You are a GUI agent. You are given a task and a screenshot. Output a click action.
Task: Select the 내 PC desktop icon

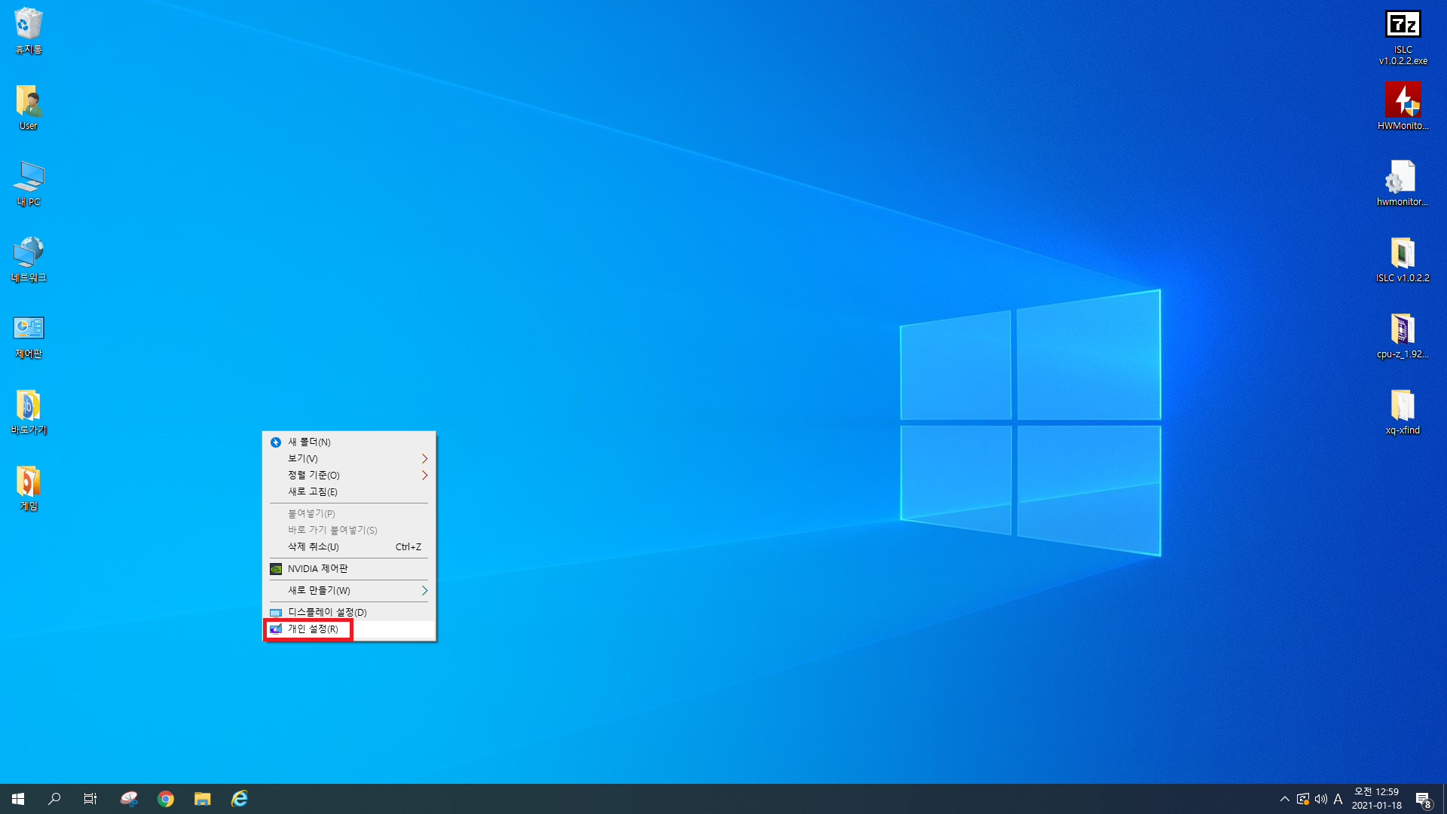coord(29,179)
